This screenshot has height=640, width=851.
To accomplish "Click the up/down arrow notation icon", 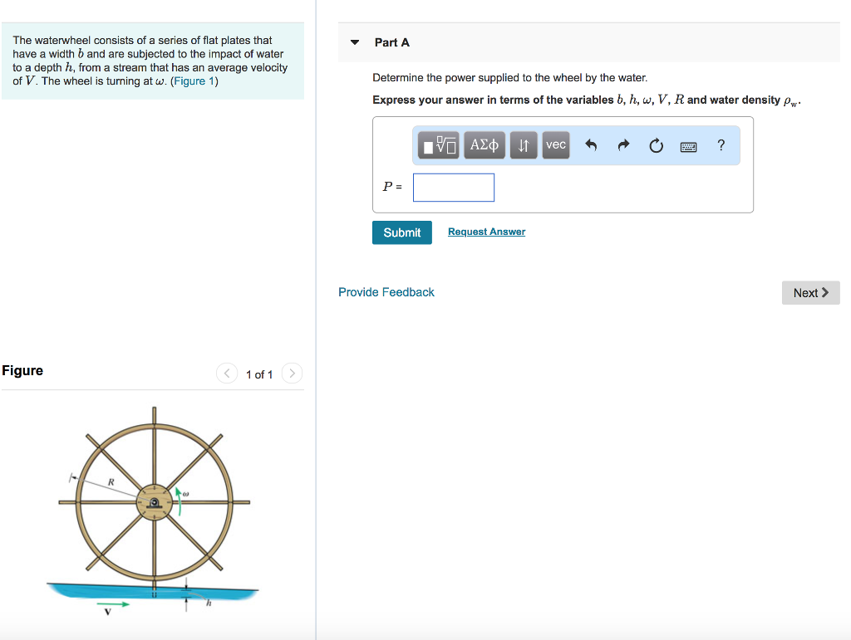I will [x=522, y=144].
